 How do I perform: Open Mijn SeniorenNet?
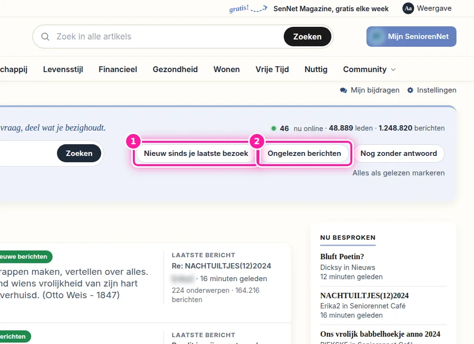point(411,37)
